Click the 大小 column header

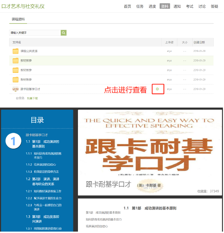pyautogui.click(x=185, y=42)
